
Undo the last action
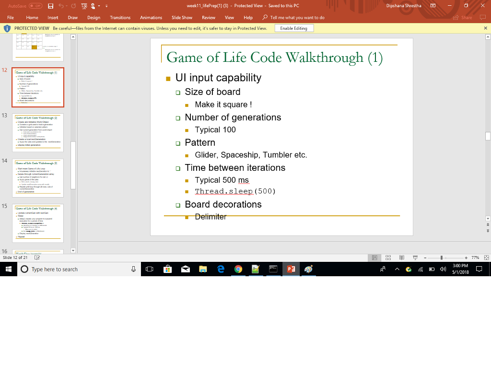coord(61,6)
